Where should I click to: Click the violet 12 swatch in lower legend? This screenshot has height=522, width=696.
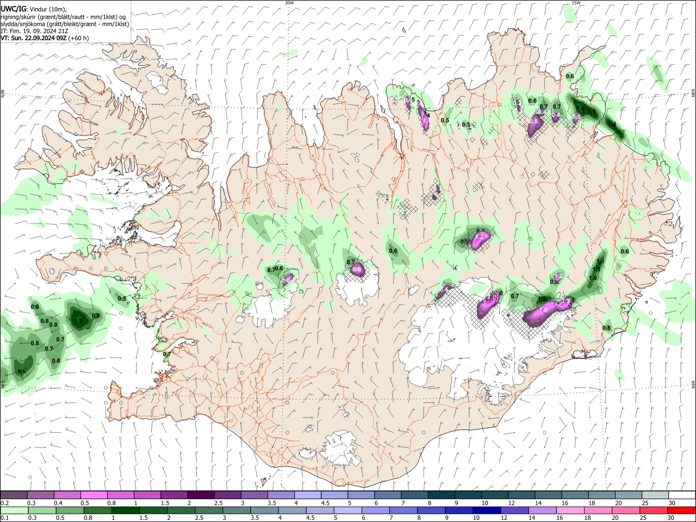point(514,510)
